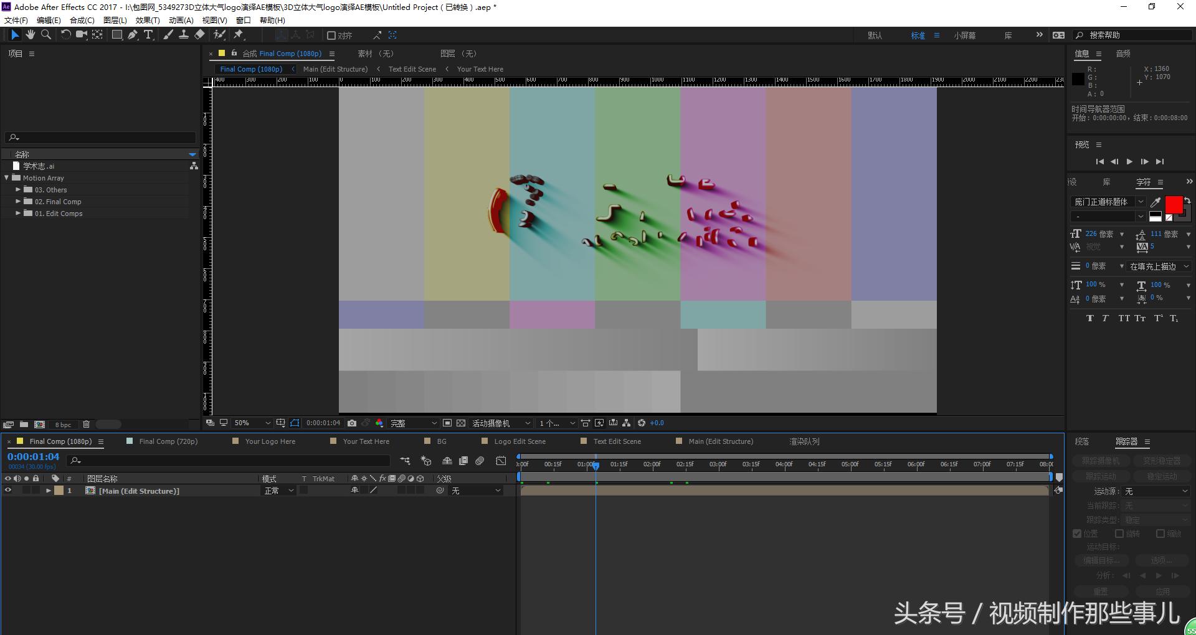Jump to first frame in preview
Screen dimensions: 1196x635
(x=1099, y=162)
